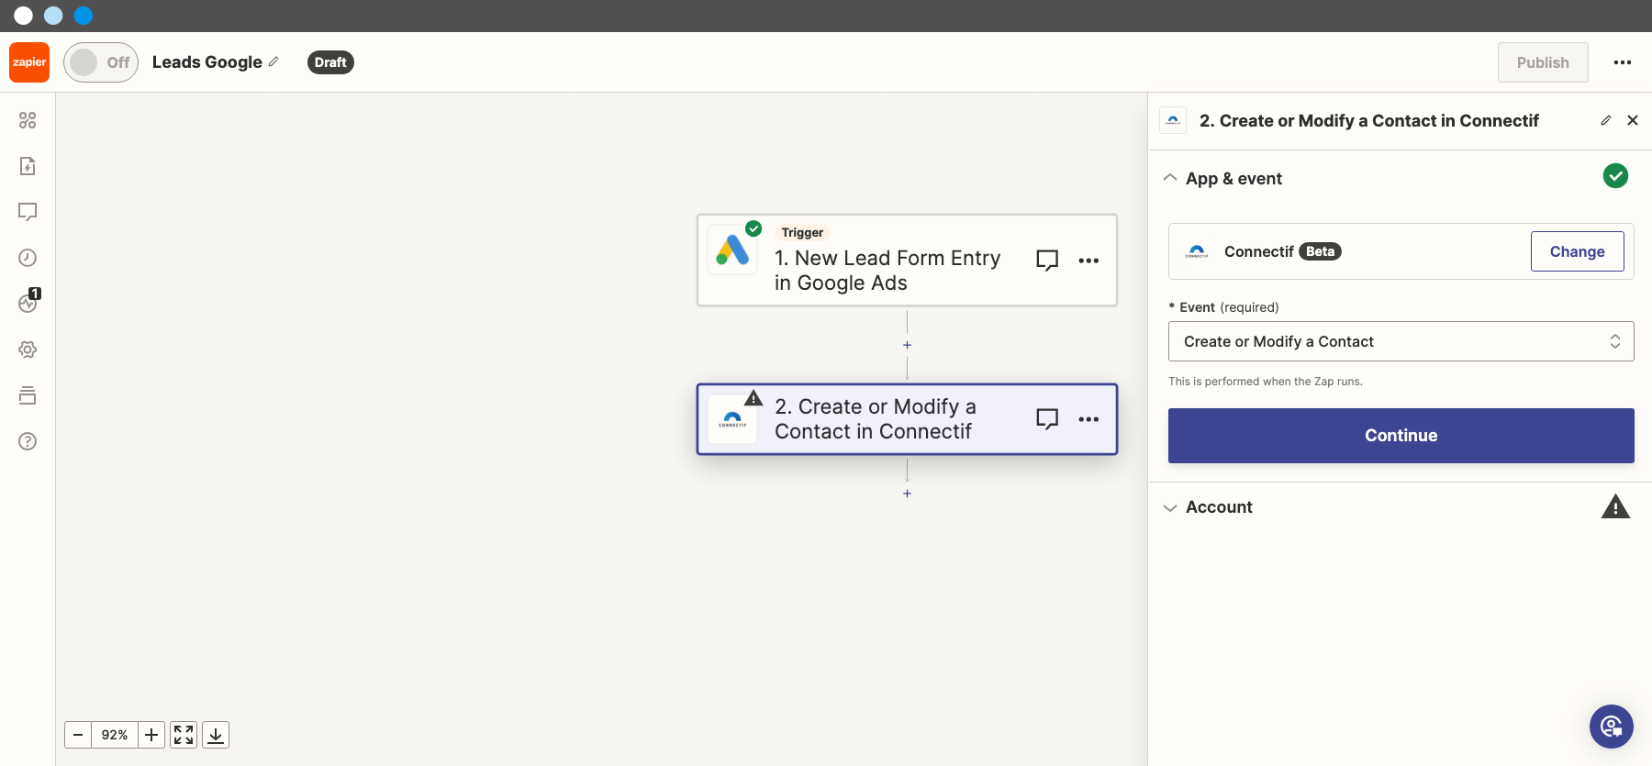This screenshot has width=1652, height=766.
Task: Expand the Account section
Action: pos(1170,507)
